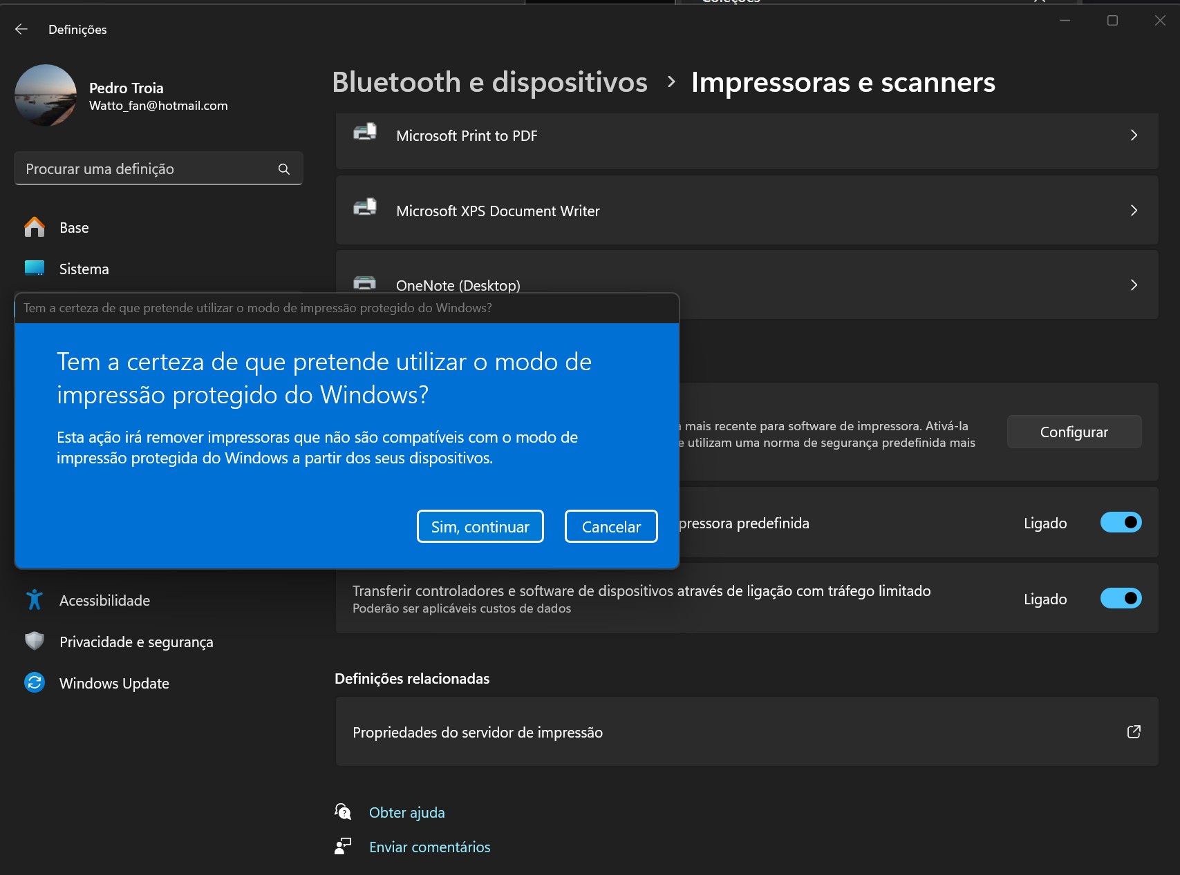Toggle the impressora predefinida switch
This screenshot has height=875, width=1180.
tap(1121, 523)
